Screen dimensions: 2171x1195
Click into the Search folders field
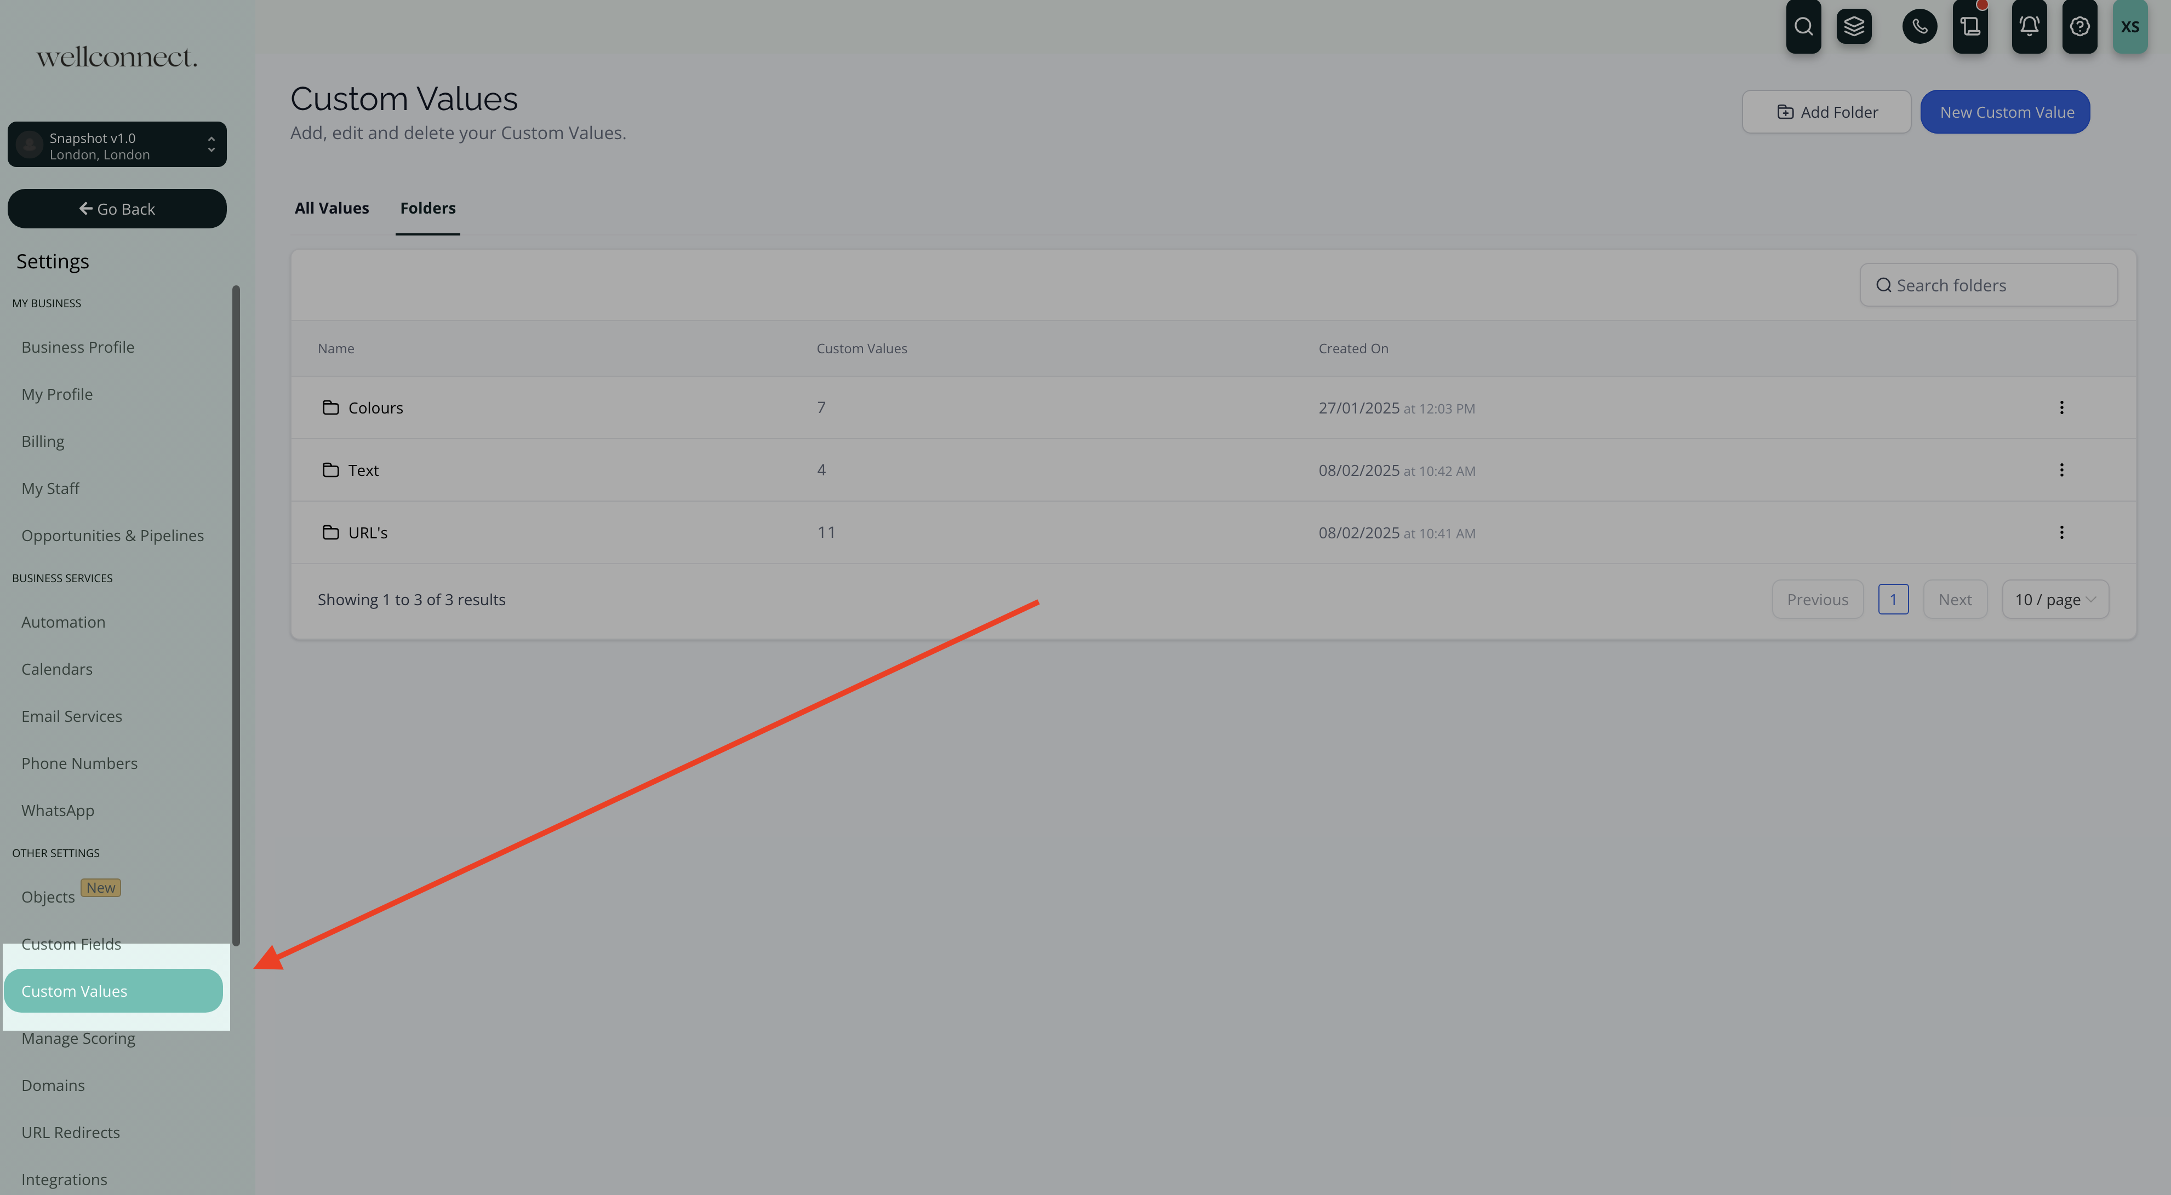pyautogui.click(x=1997, y=285)
